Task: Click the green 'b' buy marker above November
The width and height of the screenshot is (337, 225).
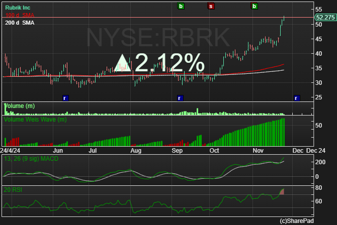Action: (x=254, y=6)
